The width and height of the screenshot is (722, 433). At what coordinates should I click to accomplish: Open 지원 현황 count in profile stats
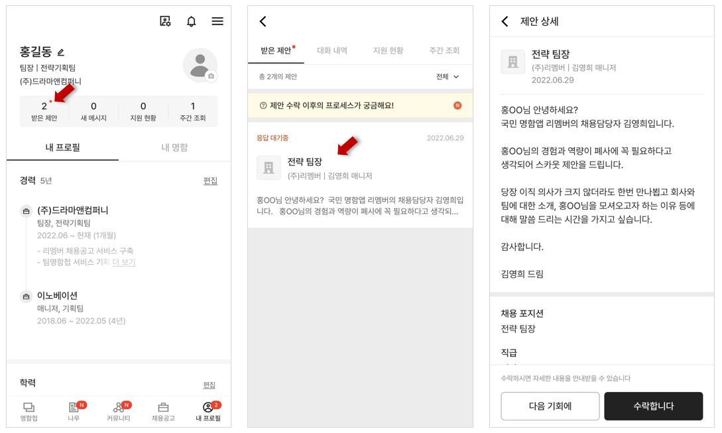click(143, 111)
